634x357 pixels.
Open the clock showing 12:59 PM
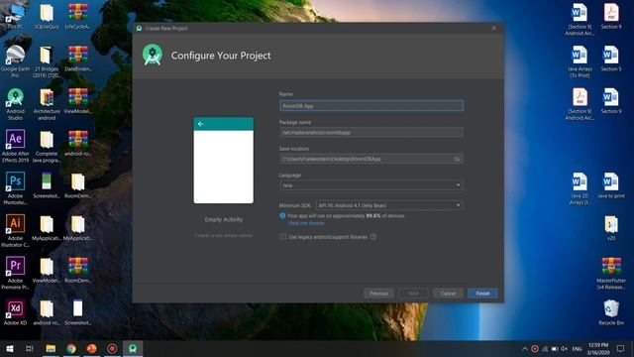598,349
